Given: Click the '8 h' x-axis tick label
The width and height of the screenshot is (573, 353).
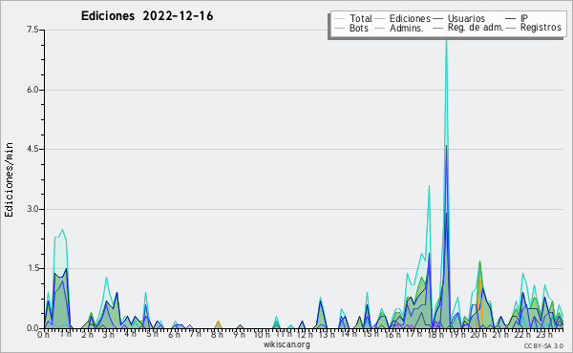Looking at the screenshot, I should [x=217, y=335].
